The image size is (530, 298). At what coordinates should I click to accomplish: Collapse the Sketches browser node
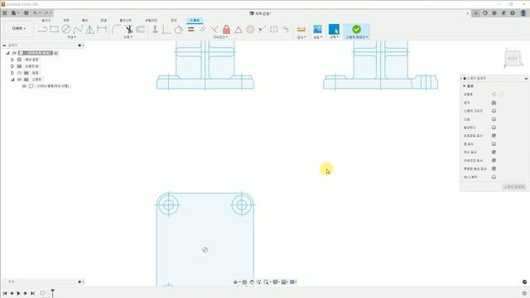(x=12, y=79)
